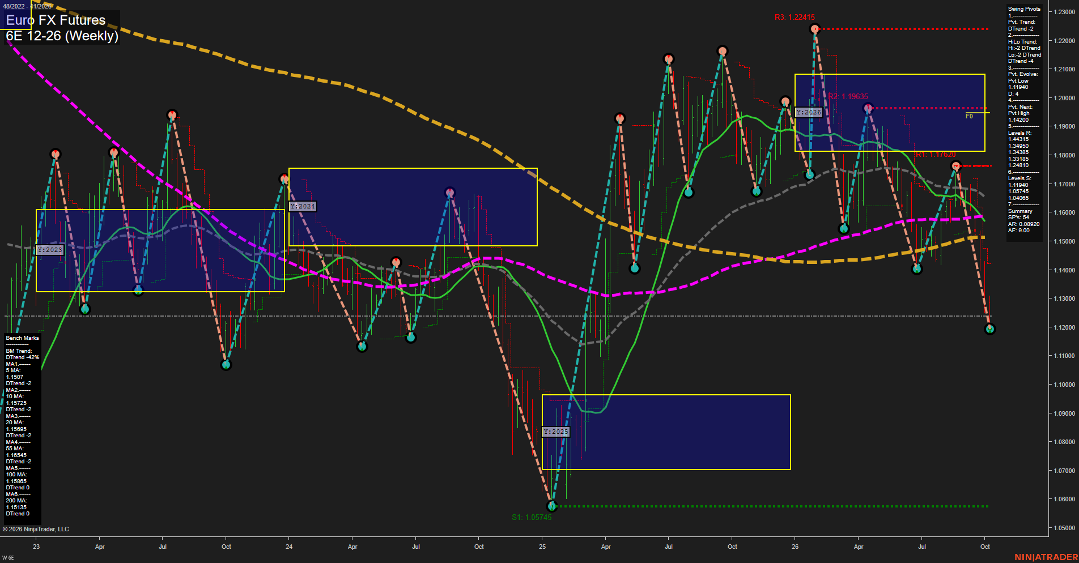
Task: Click the Euro FX Futures chart title
Action: pyautogui.click(x=56, y=20)
